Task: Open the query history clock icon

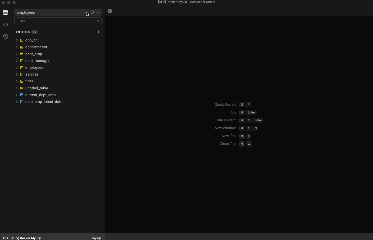Action: click(x=5, y=36)
